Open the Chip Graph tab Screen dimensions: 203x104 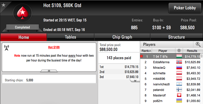[x=122, y=37]
